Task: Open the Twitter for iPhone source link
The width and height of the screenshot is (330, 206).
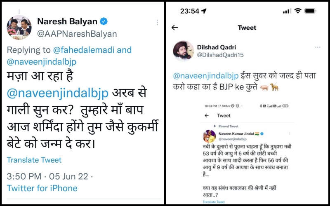Action: [42, 188]
